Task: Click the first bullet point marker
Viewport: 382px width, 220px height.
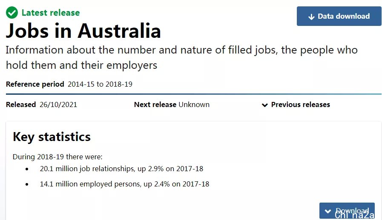Action: click(27, 169)
